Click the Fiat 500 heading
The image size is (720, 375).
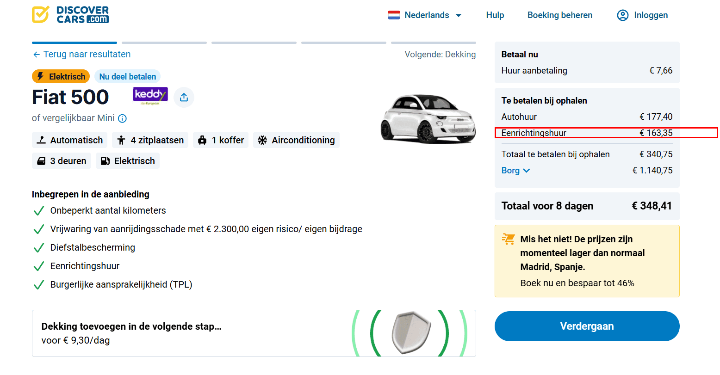(x=70, y=97)
